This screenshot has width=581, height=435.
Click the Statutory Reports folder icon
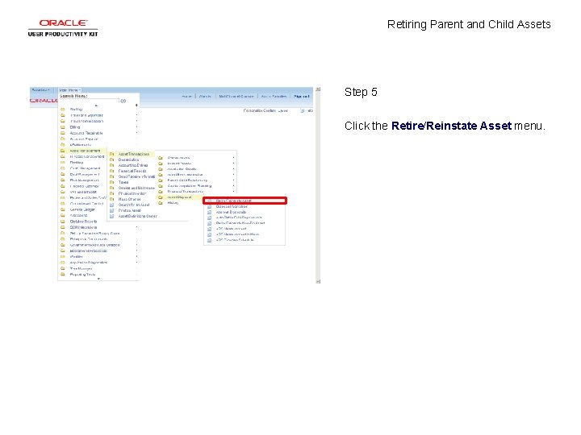[63, 222]
